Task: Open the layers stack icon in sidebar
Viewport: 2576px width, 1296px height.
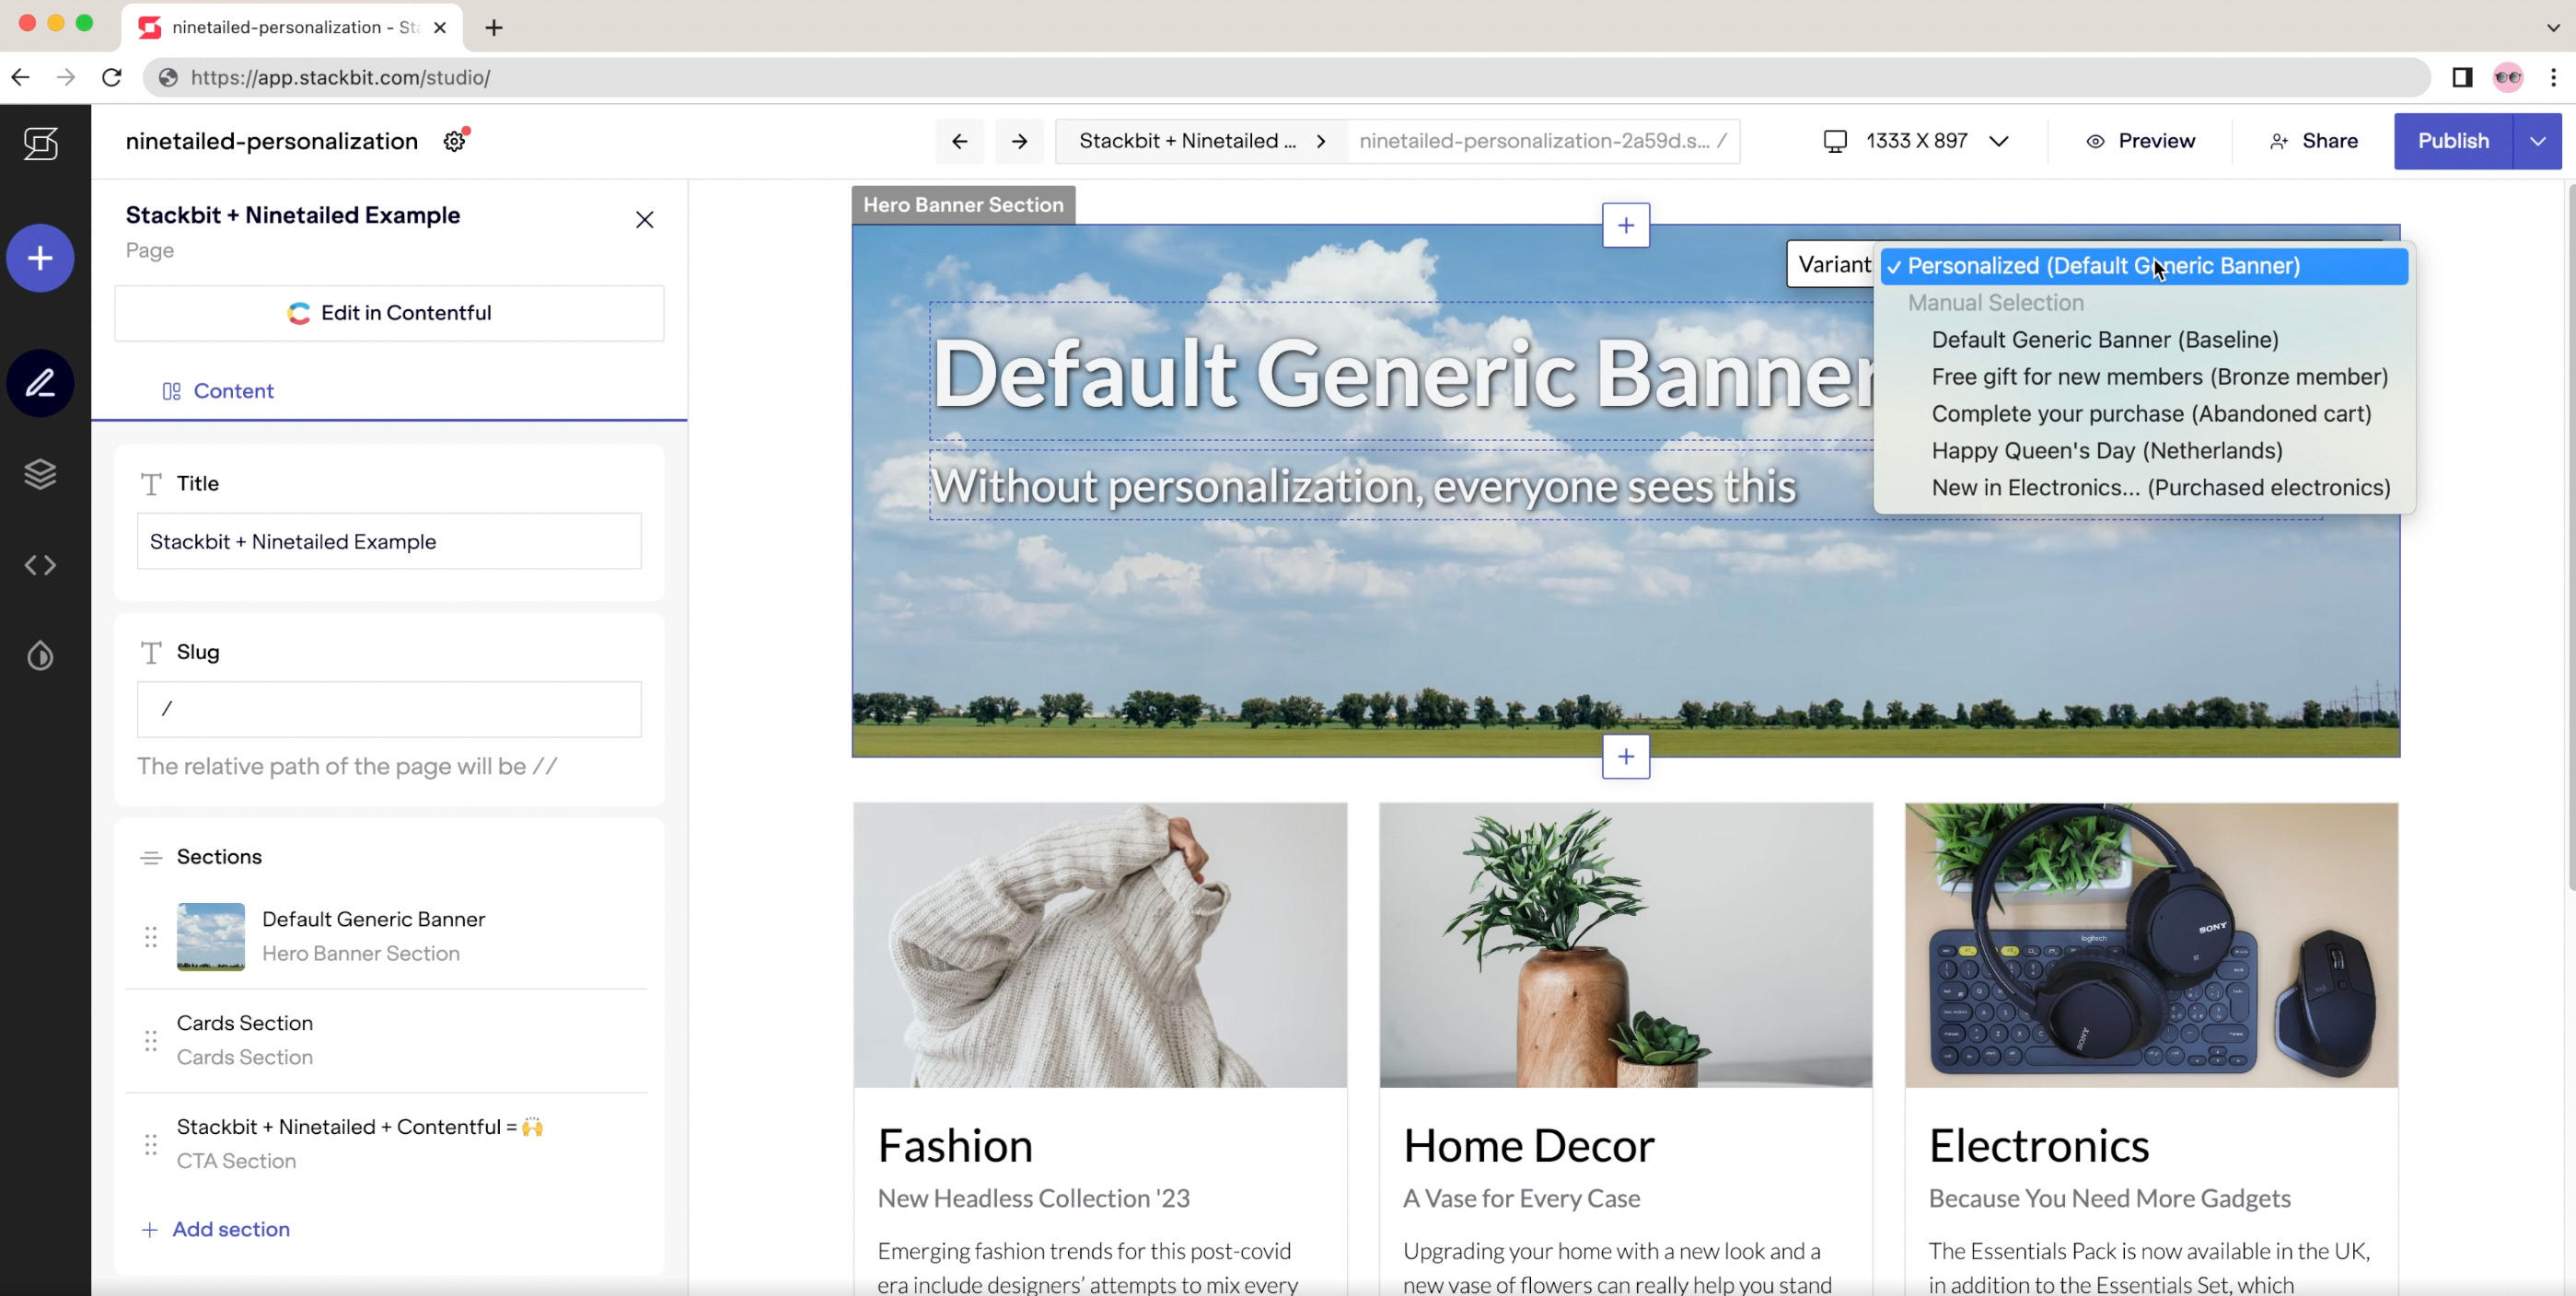Action: pos(40,474)
